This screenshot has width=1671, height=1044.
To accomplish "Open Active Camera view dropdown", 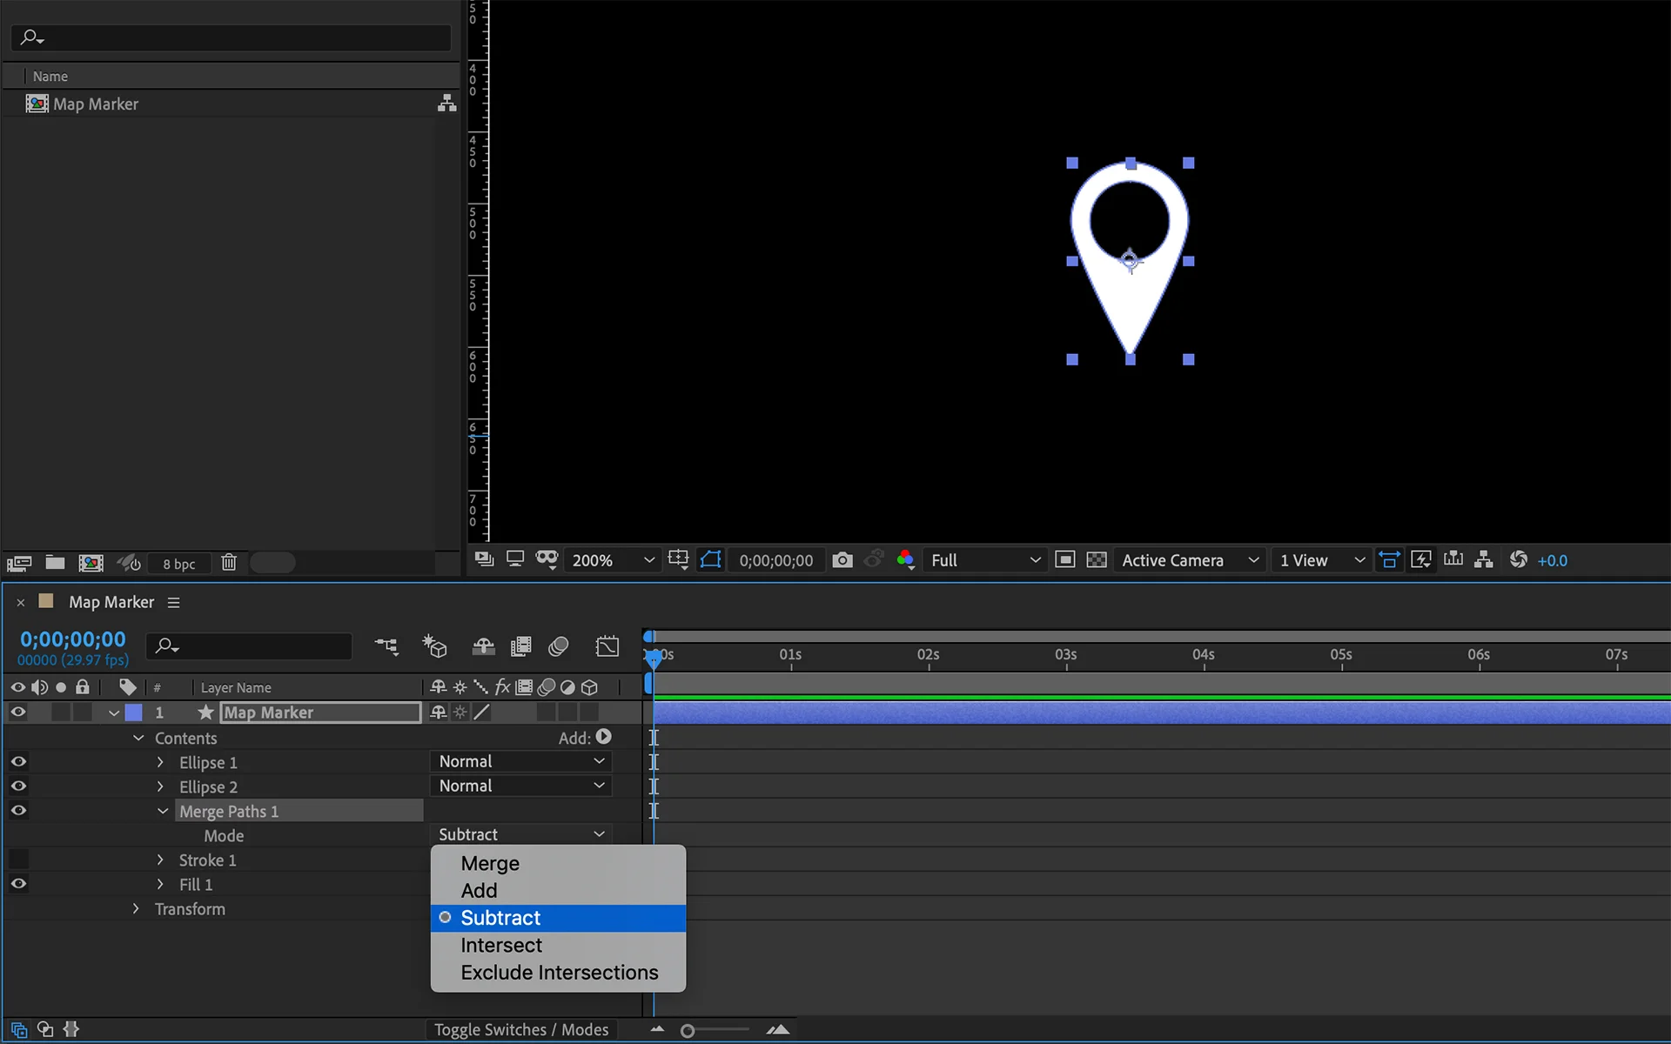I will 1190,560.
